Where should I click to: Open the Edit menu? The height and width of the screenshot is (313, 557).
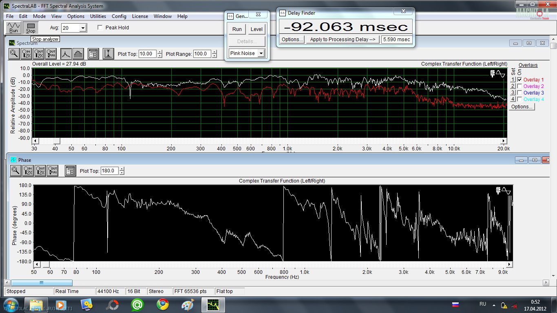tap(23, 16)
